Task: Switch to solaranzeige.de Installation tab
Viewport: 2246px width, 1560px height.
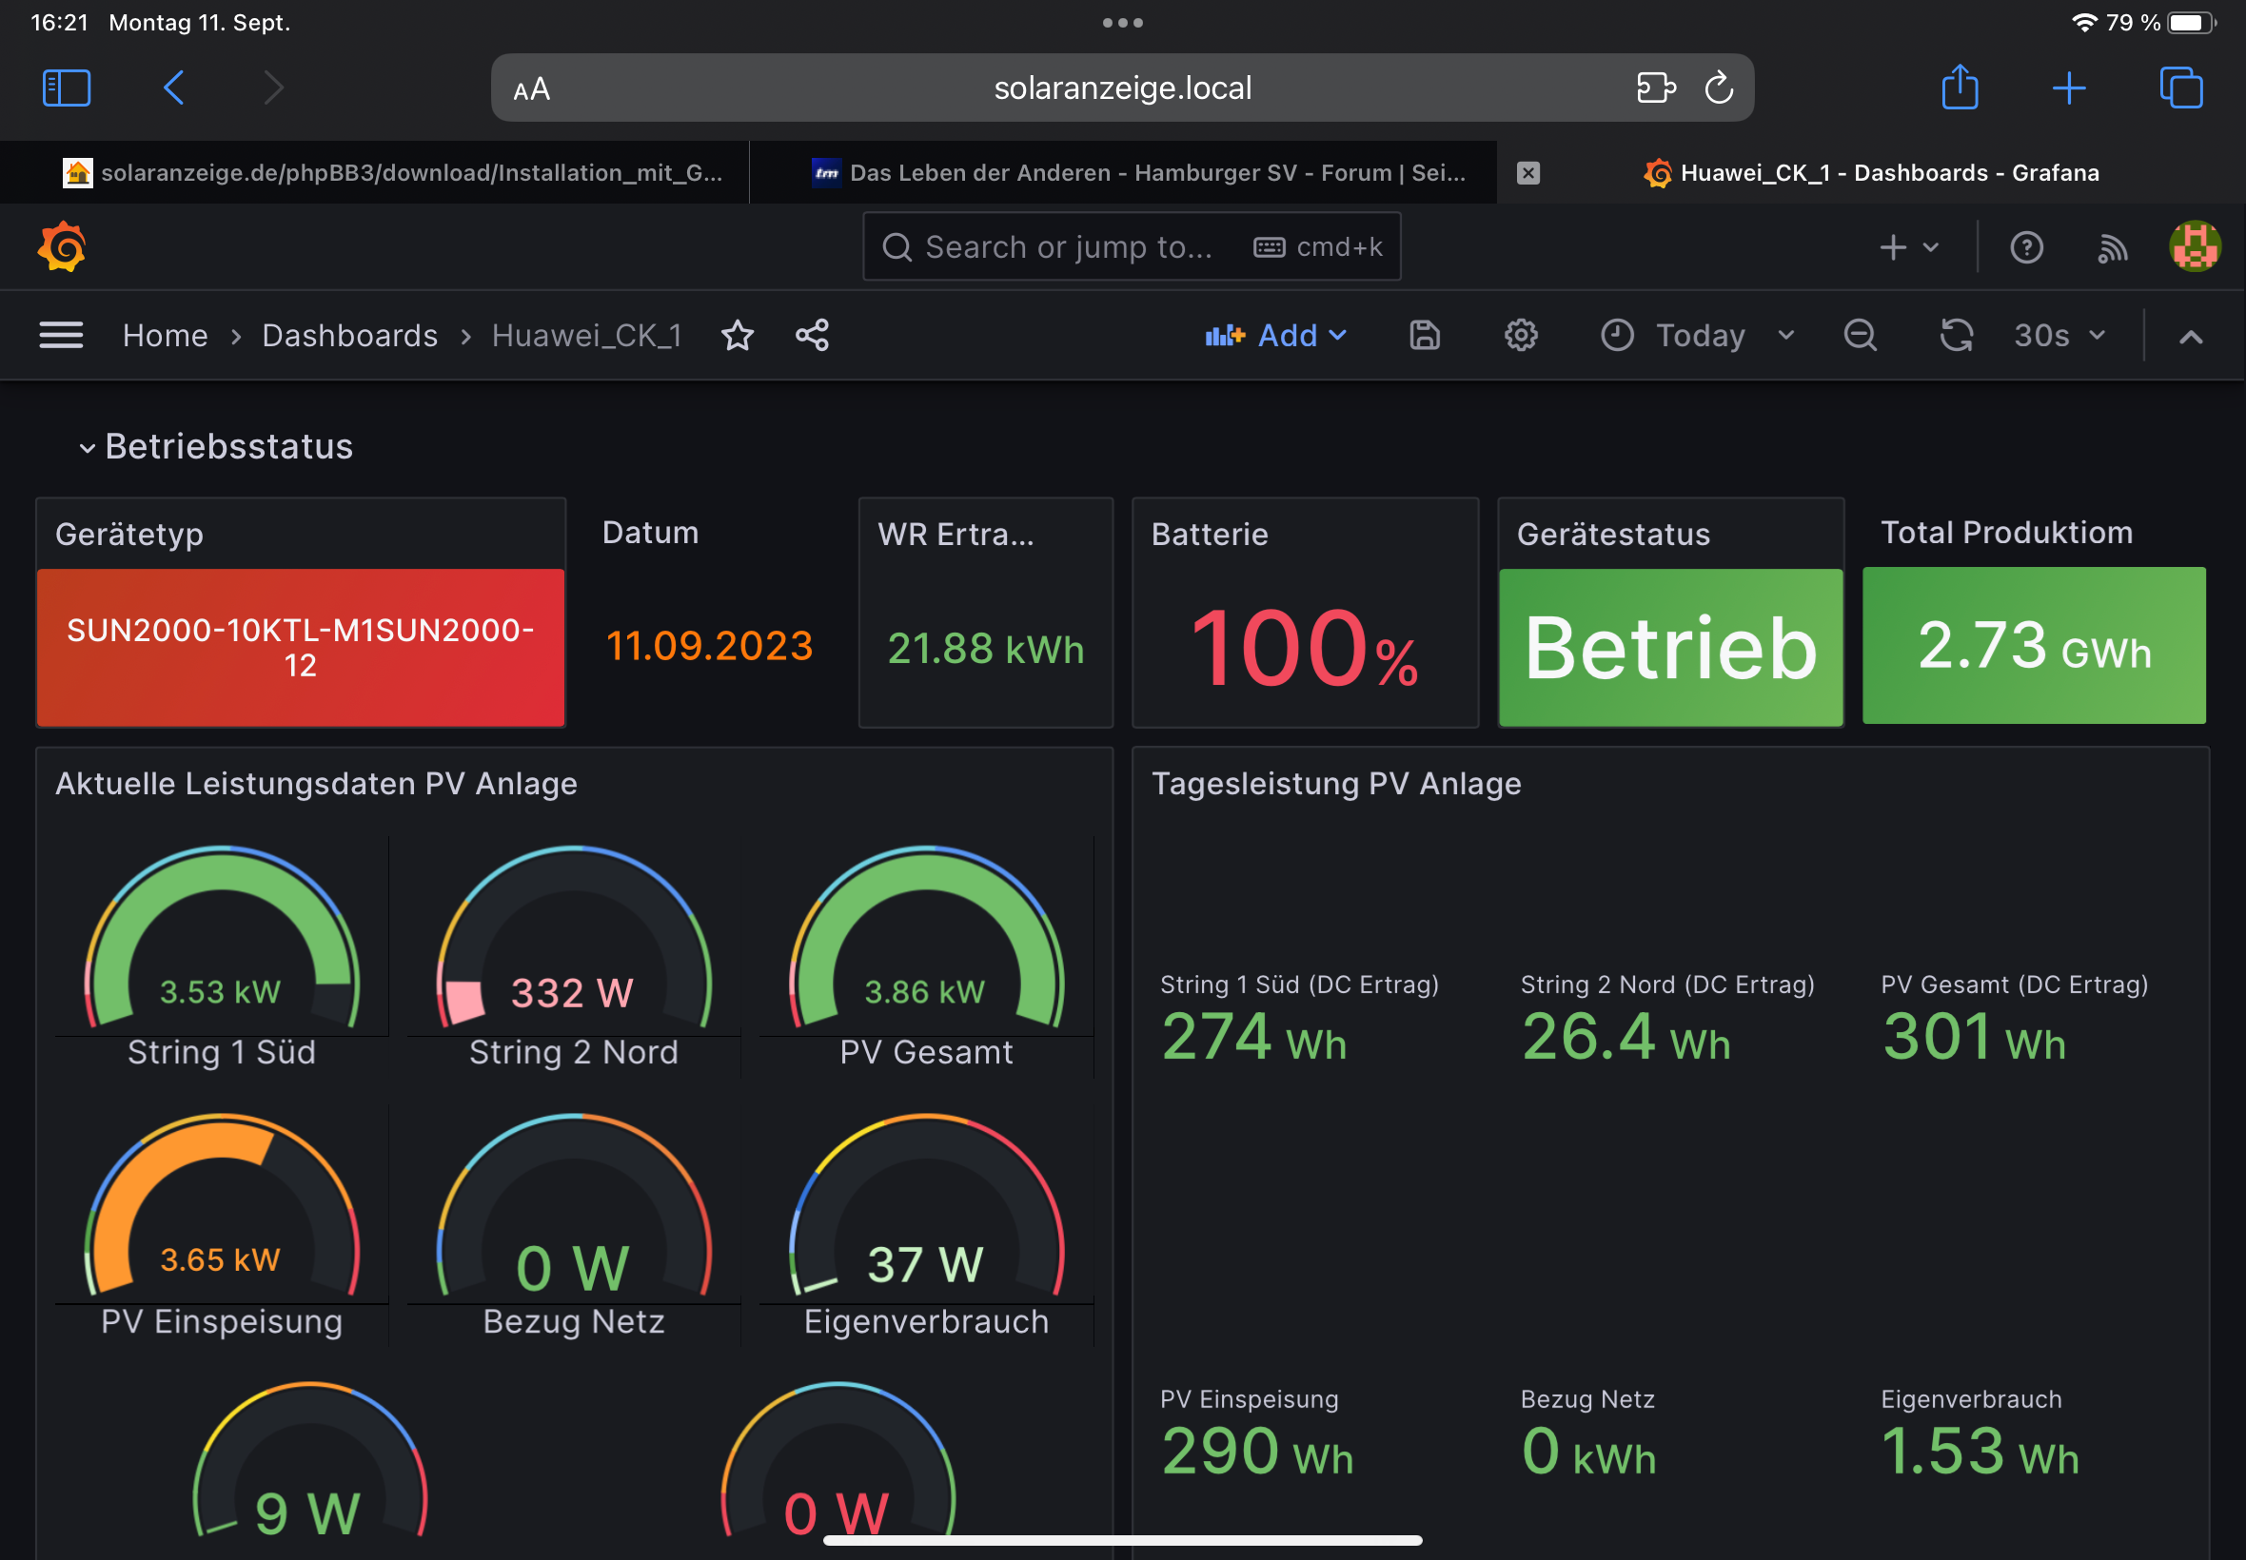Action: tap(391, 173)
